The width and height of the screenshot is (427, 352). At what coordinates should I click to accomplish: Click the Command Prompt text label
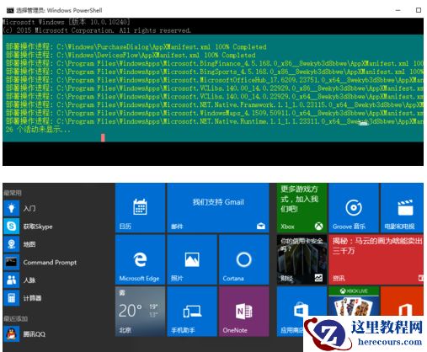point(50,262)
